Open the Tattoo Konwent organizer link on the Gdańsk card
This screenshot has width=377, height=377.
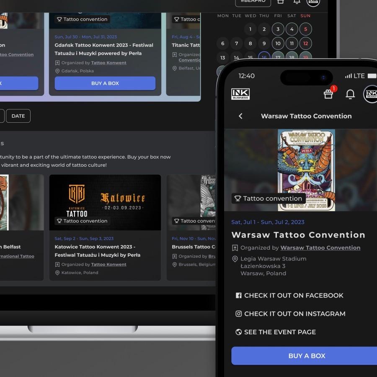tap(108, 63)
